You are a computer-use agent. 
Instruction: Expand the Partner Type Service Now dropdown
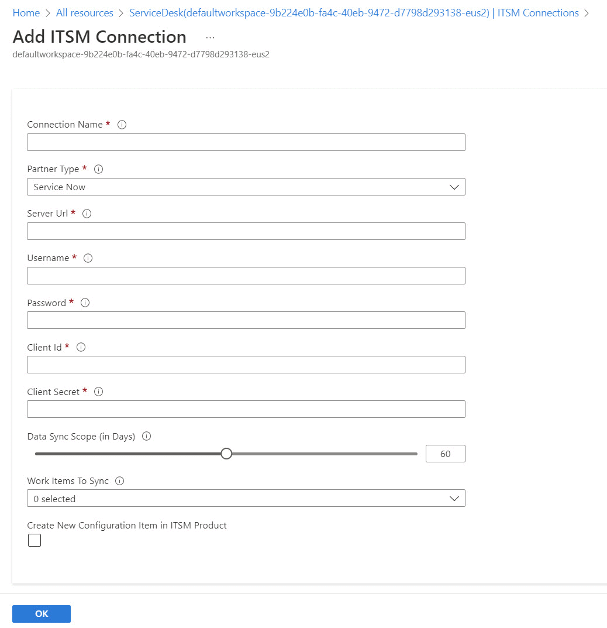click(x=246, y=187)
